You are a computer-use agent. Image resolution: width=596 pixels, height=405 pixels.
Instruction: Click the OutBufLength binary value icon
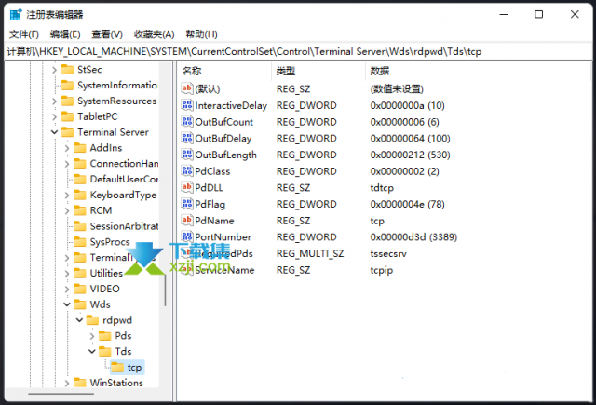(x=187, y=155)
